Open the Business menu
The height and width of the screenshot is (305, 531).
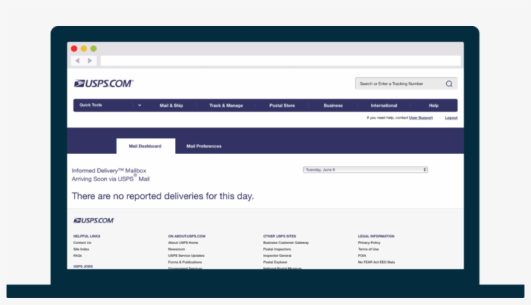coord(333,106)
